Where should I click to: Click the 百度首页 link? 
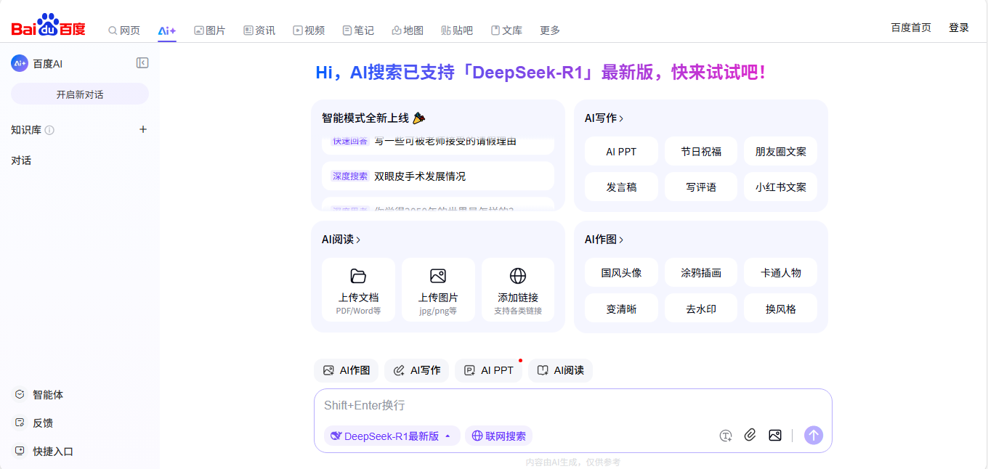pyautogui.click(x=911, y=28)
